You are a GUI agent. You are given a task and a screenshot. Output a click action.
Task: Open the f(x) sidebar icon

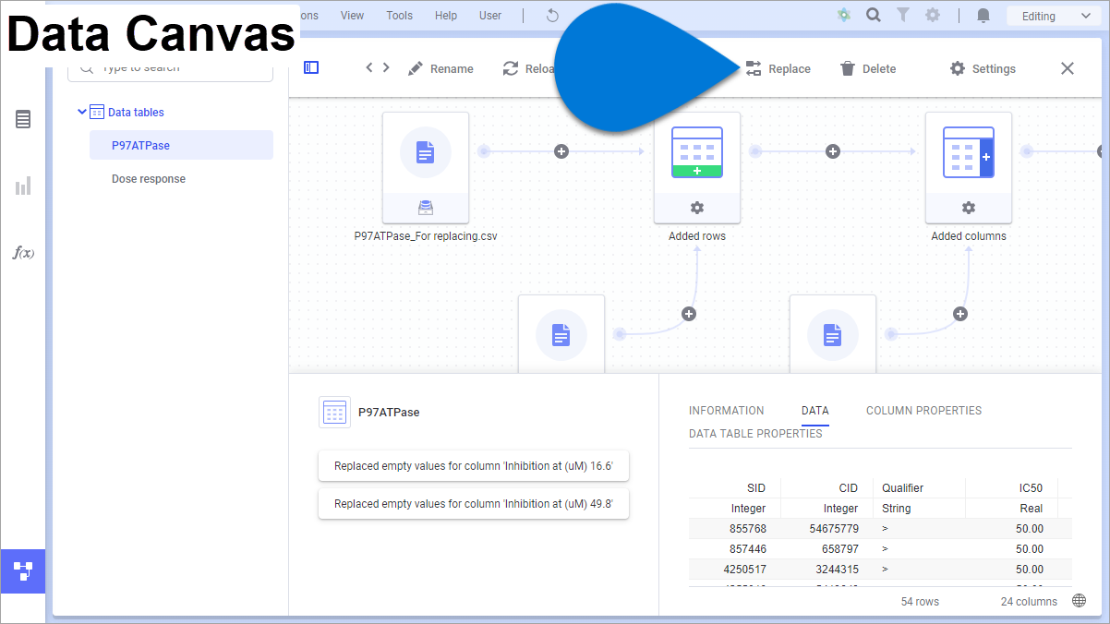(x=23, y=252)
